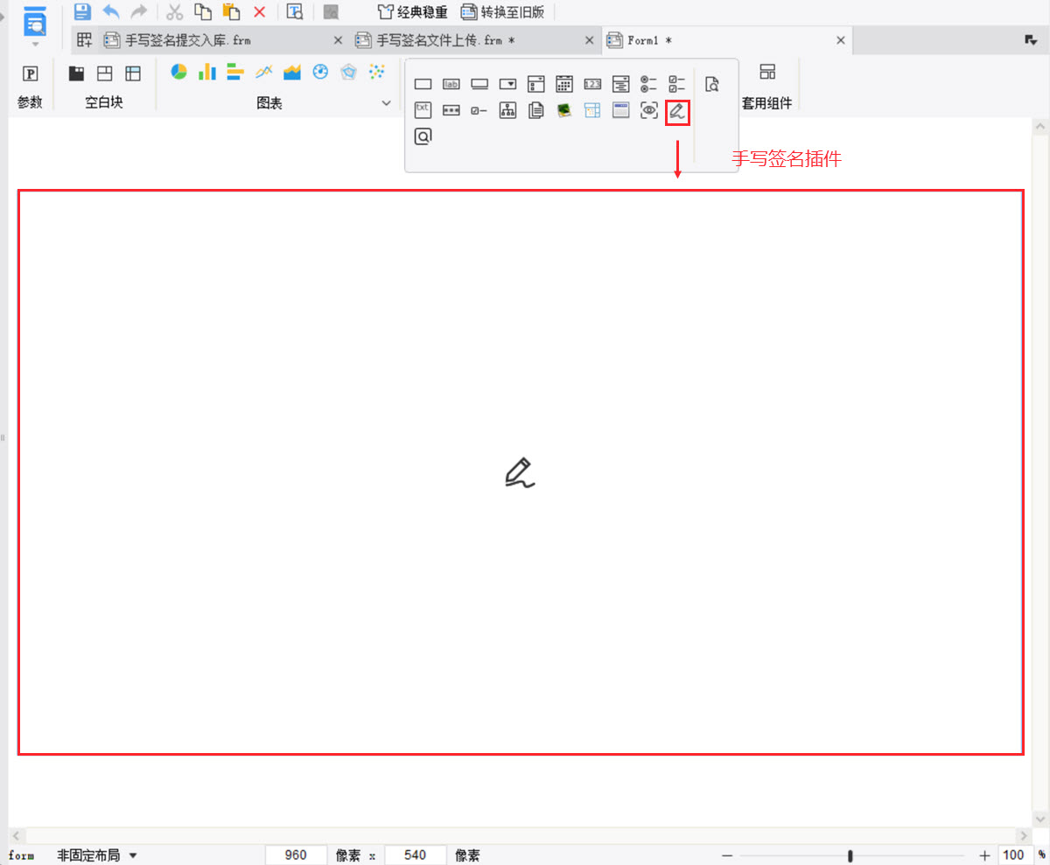
Task: Paste from the clipboard
Action: (x=231, y=11)
